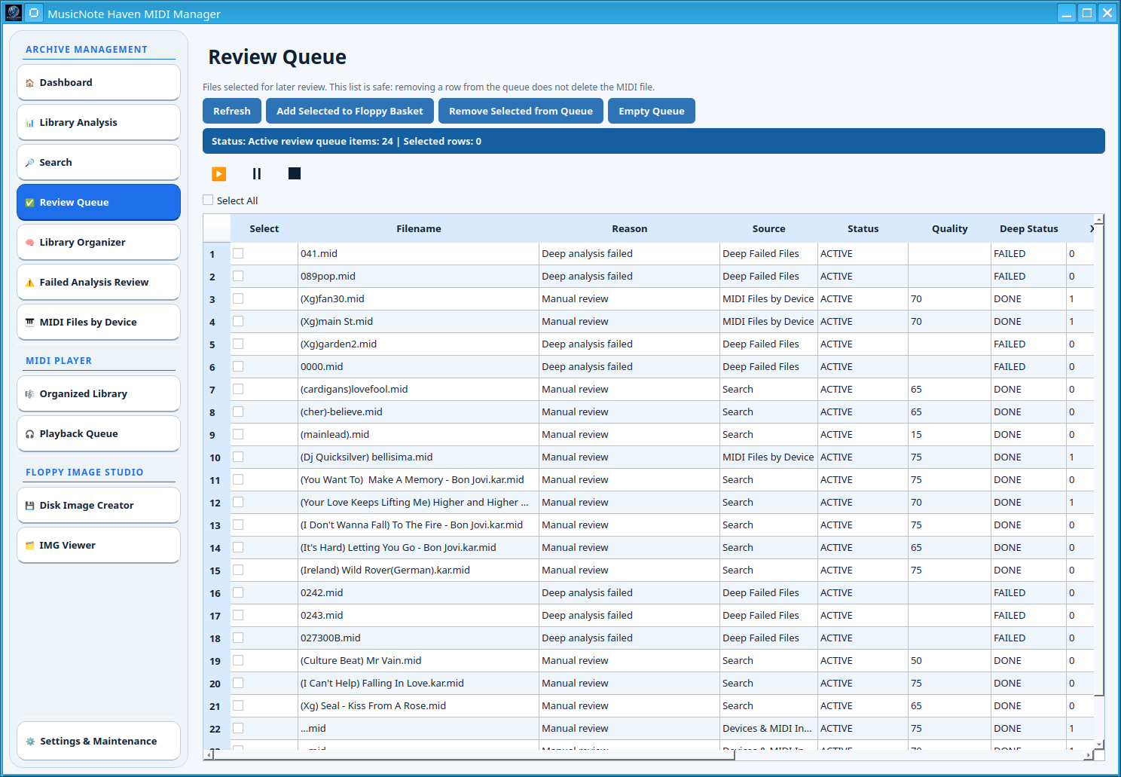
Task: Click the scroll right arrow under the table
Action: coord(1089,755)
